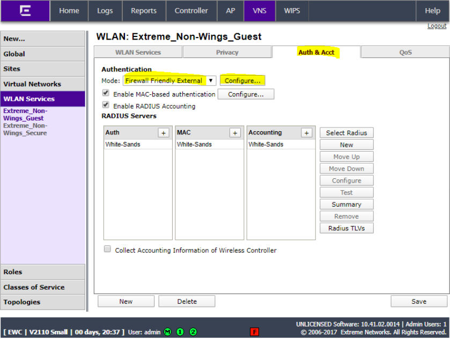Click the Extreme Networks logo icon
Viewport: 450px width, 339px height.
tap(25, 11)
